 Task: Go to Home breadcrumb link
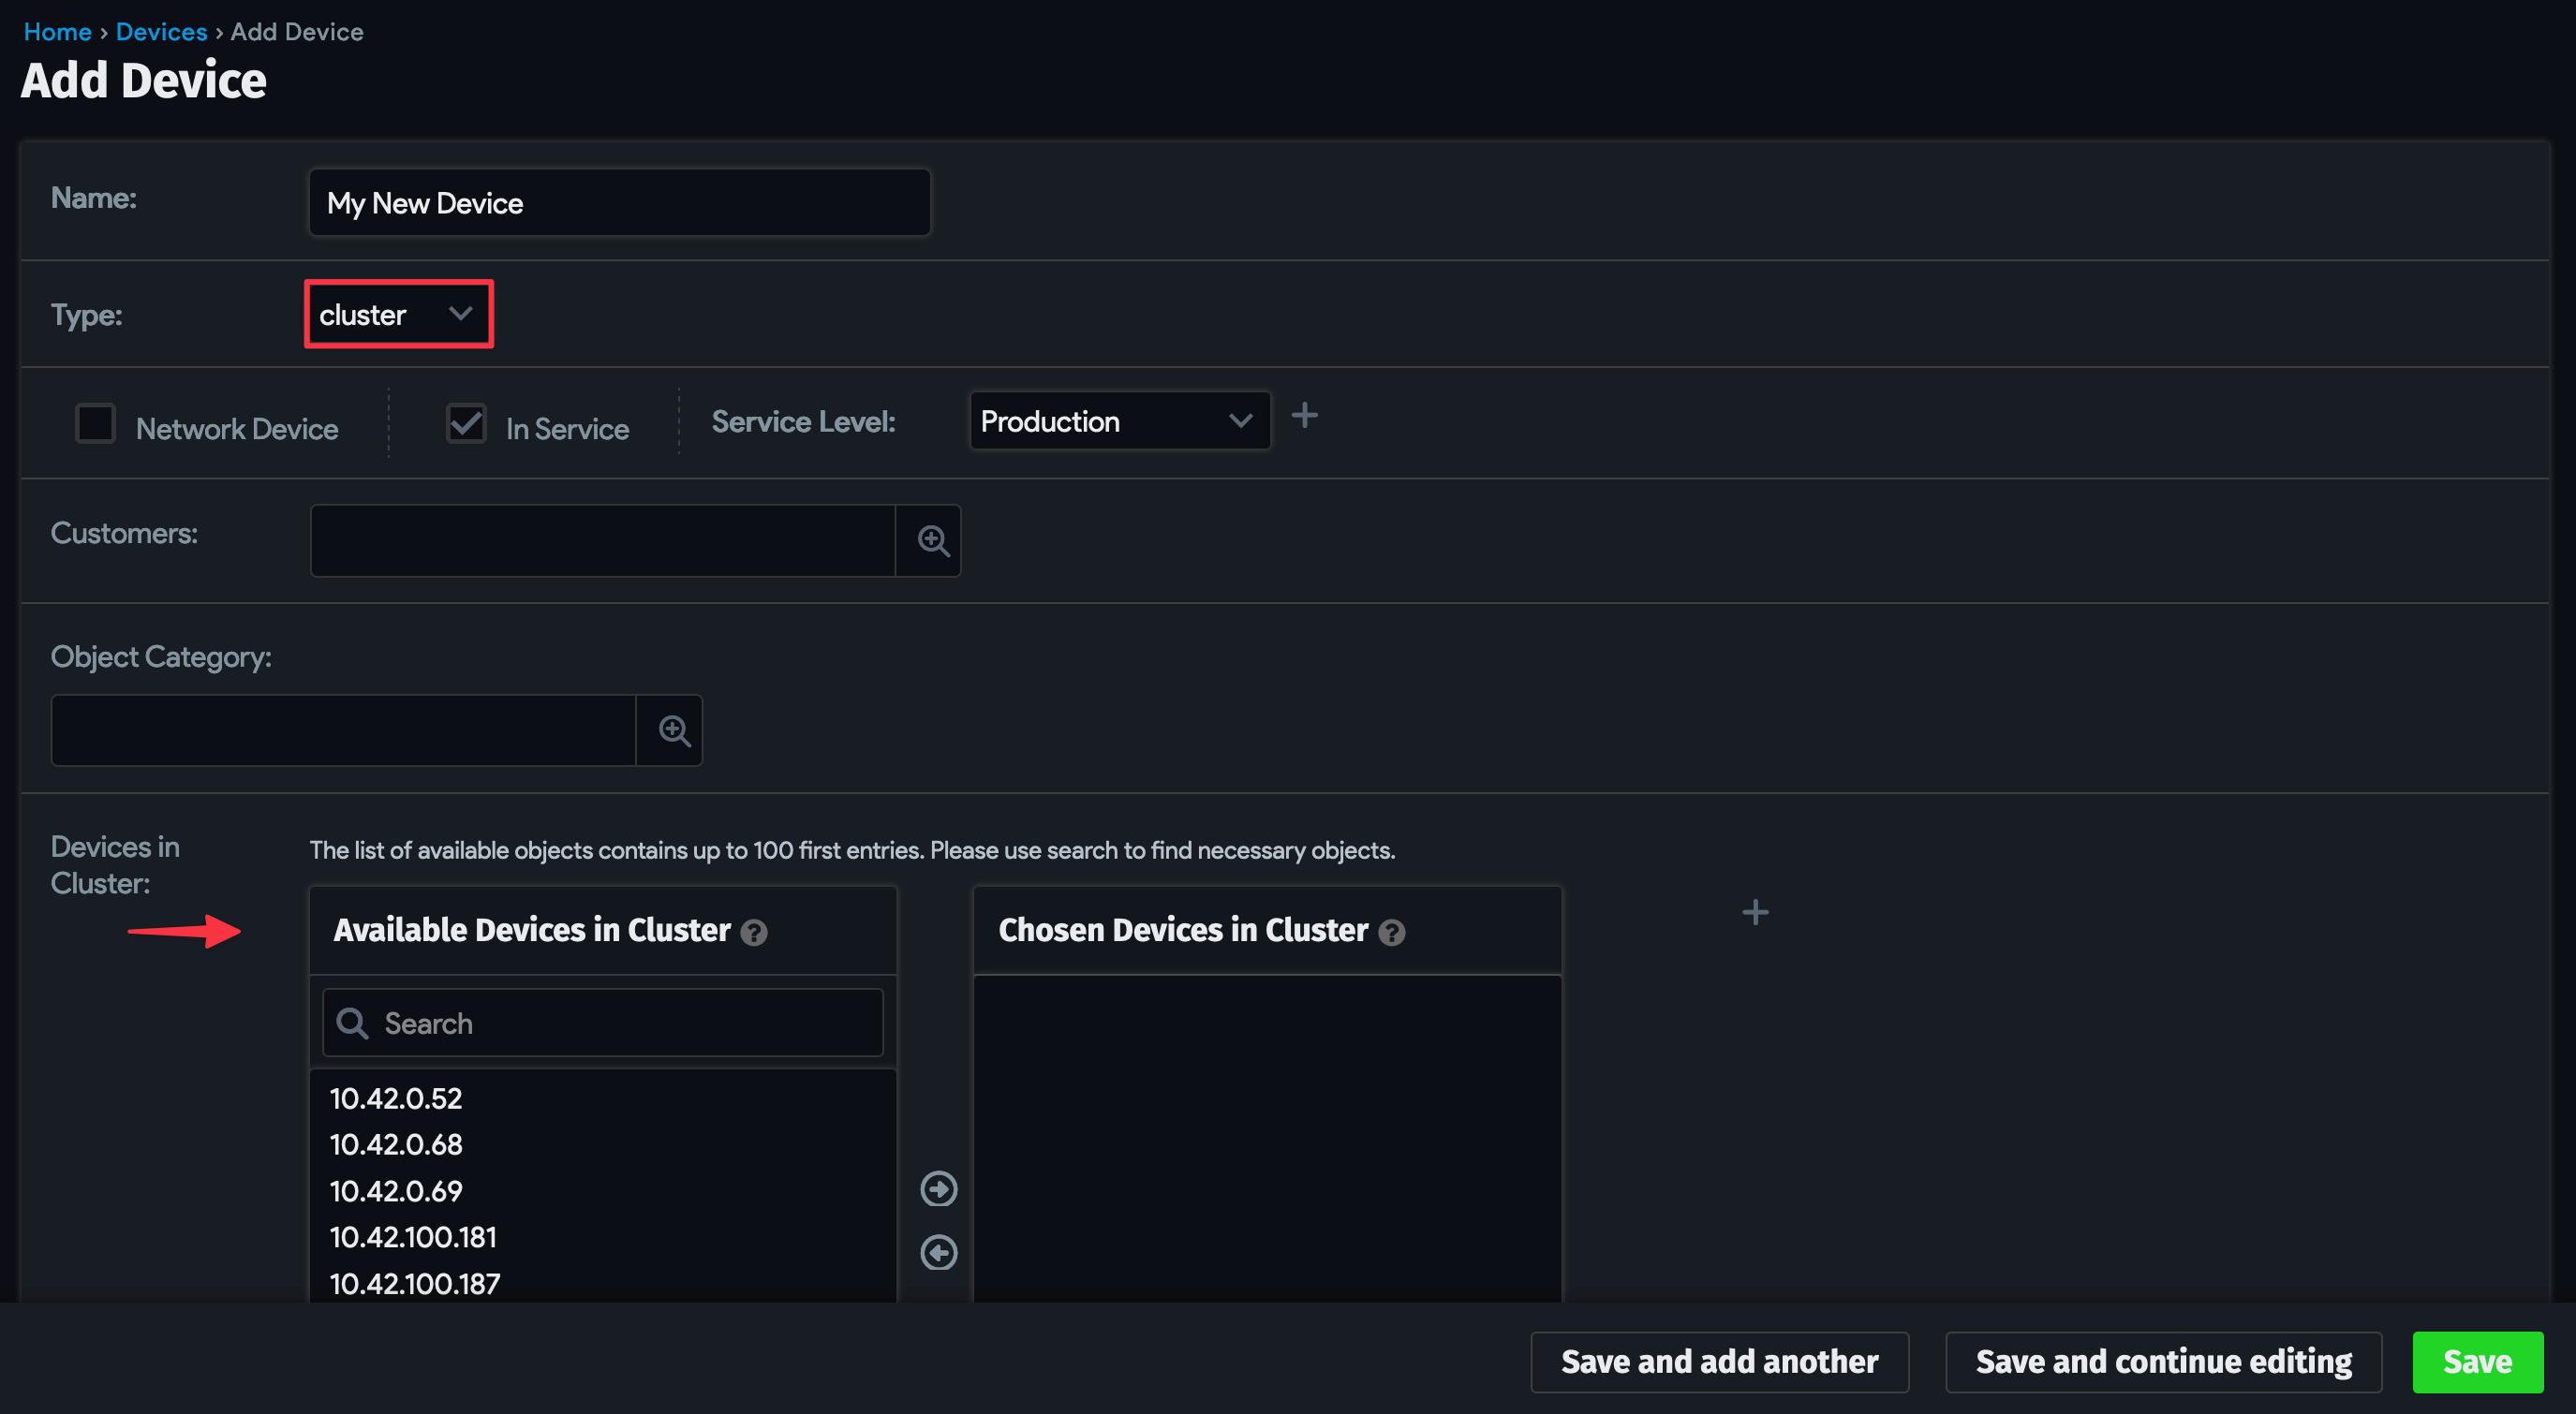pyautogui.click(x=57, y=32)
